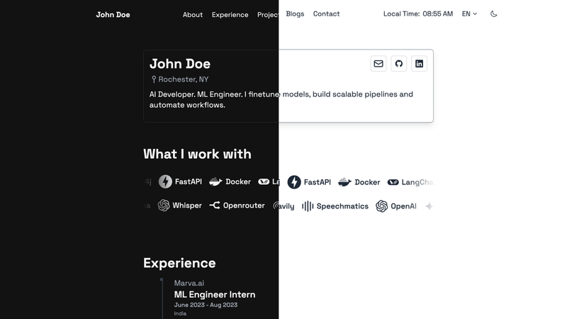Image resolution: width=567 pixels, height=319 pixels.
Task: Go to the About section
Action: (192, 15)
